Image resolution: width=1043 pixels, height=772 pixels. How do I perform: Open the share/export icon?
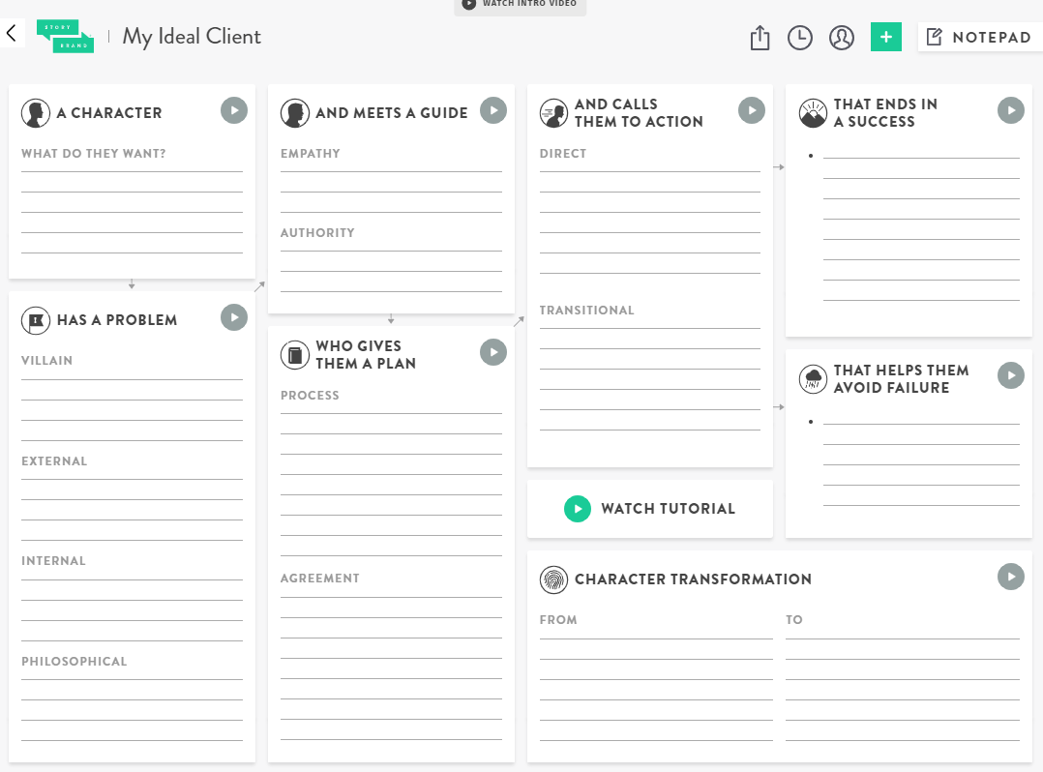pos(760,38)
